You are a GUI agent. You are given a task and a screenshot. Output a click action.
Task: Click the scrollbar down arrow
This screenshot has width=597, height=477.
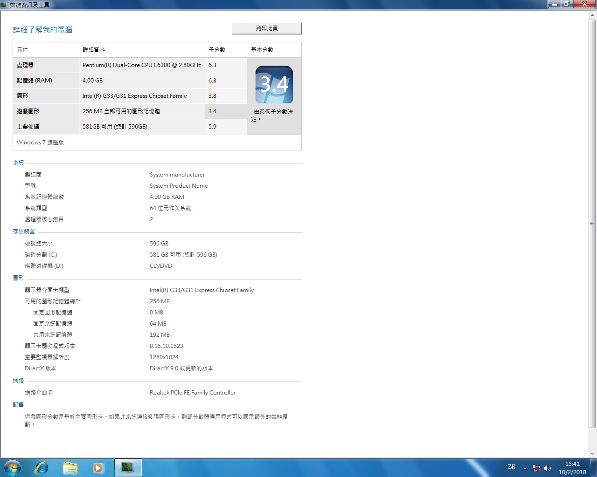pos(592,453)
